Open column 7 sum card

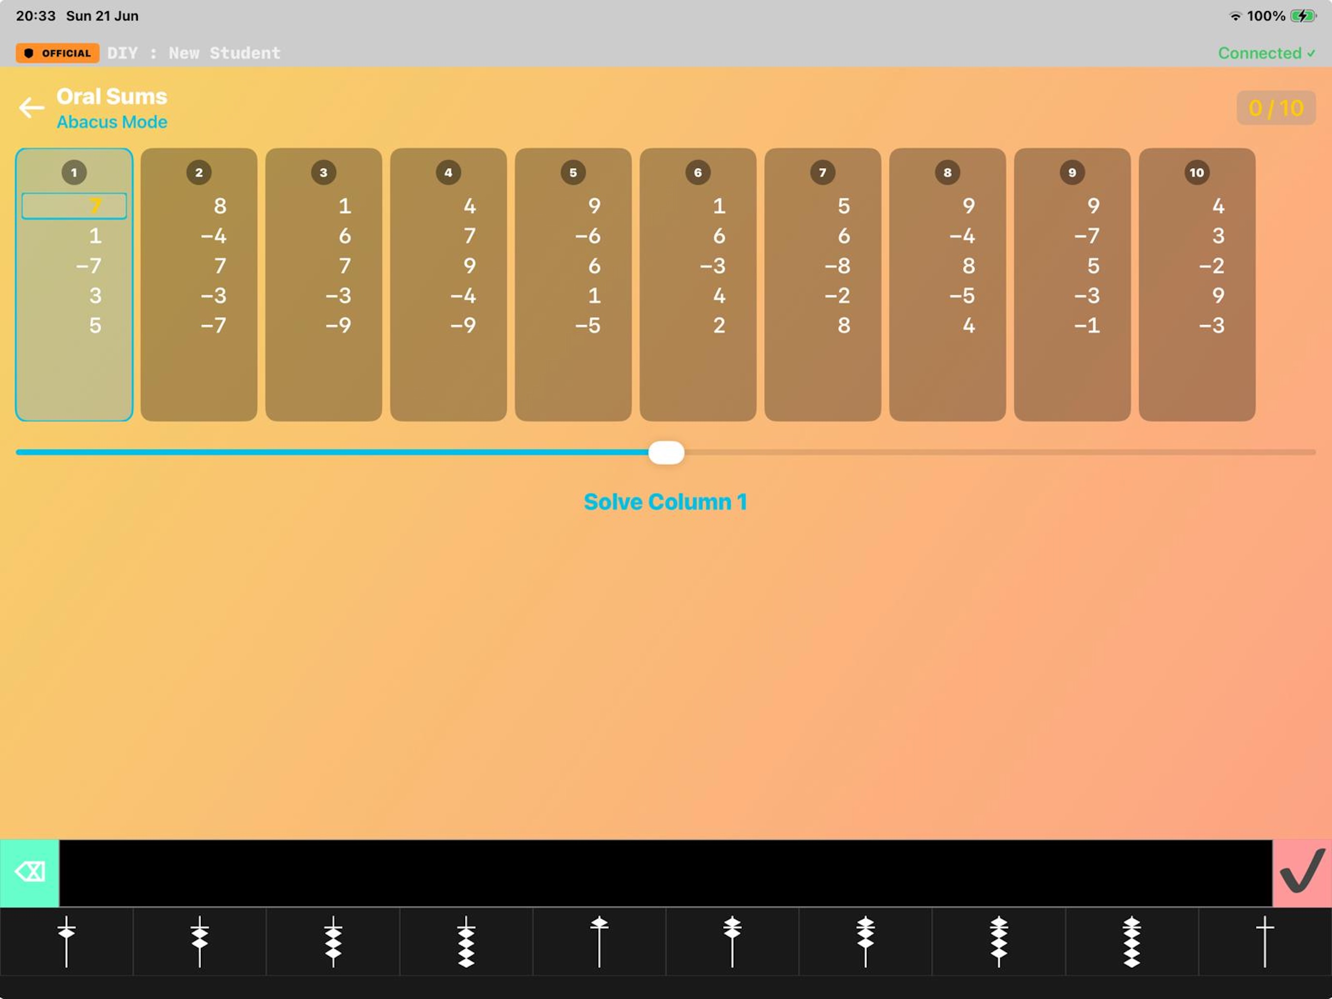click(822, 284)
